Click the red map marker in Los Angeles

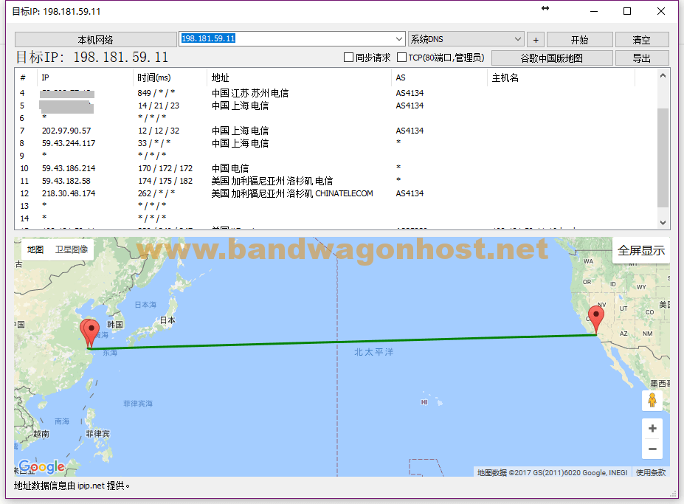click(596, 319)
